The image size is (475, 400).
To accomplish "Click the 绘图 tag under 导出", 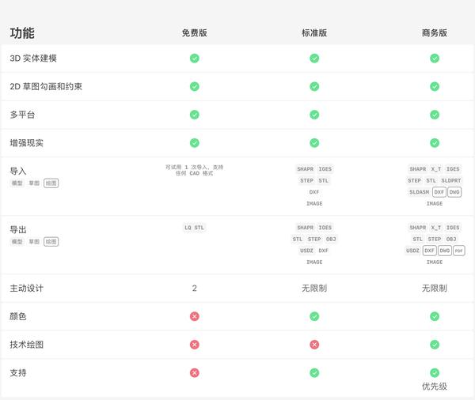I will (x=51, y=242).
